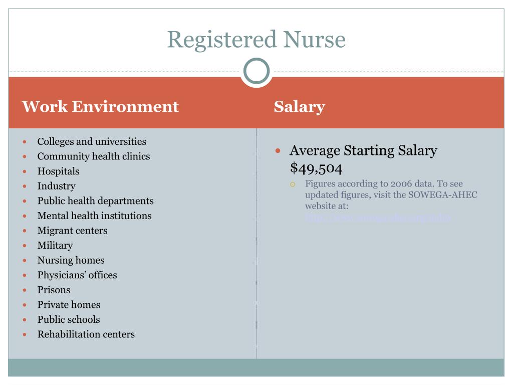Image resolution: width=513 pixels, height=385 pixels.
Task: Click the 'Physicians' offices' entry
Action: pyautogui.click(x=77, y=275)
